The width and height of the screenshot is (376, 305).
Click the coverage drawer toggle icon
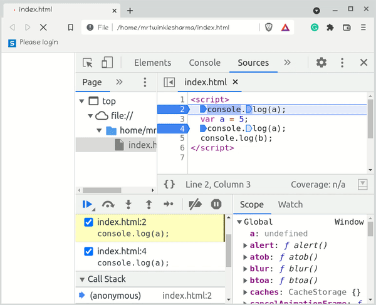coord(363,185)
